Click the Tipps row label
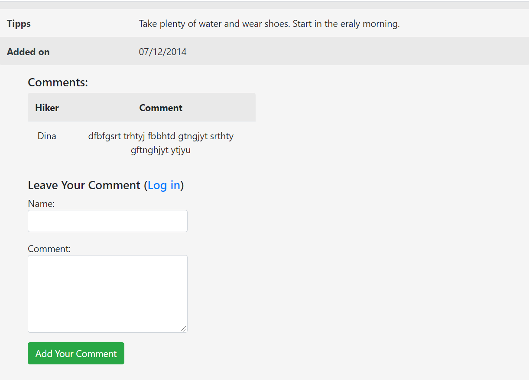Viewport: 529px width, 380px height. 19,23
